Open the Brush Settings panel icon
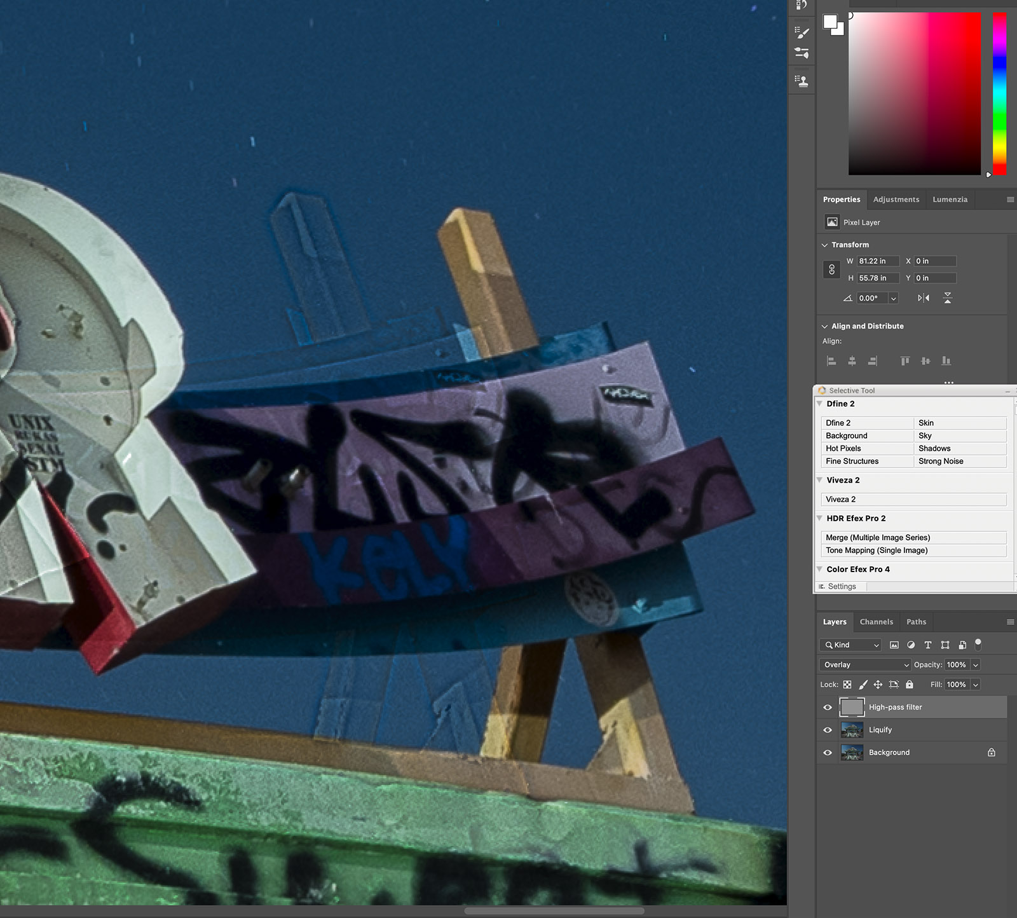Screen dimensions: 1017x918 802,53
